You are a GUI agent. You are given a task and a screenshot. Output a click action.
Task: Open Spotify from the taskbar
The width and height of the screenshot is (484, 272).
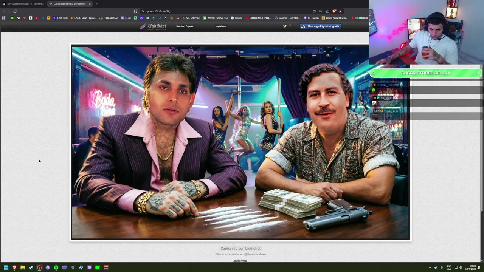coord(56,267)
